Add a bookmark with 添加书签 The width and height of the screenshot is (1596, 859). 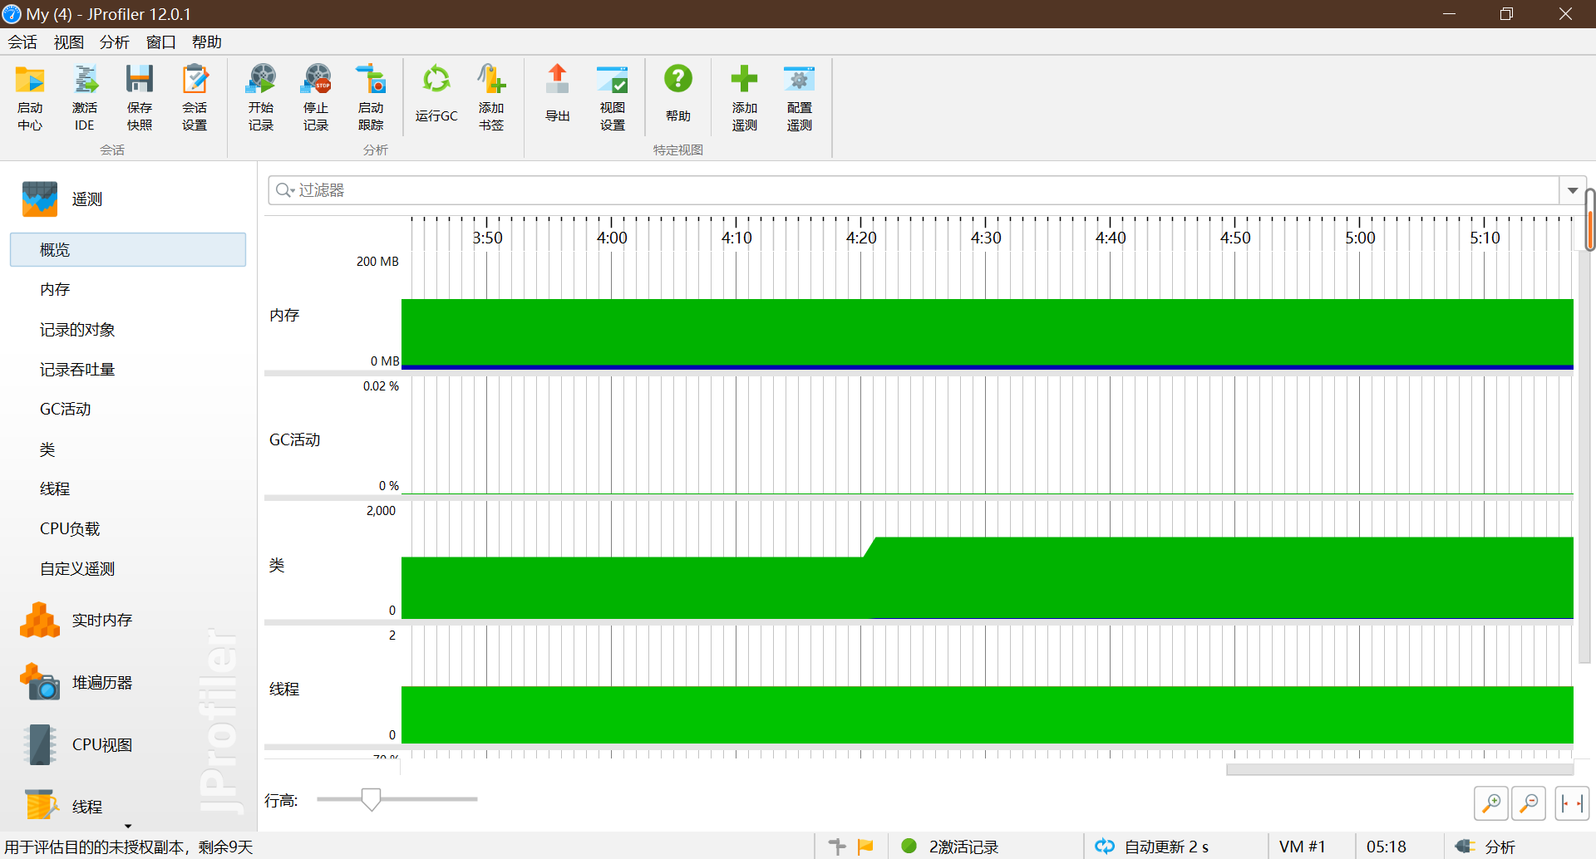point(491,98)
